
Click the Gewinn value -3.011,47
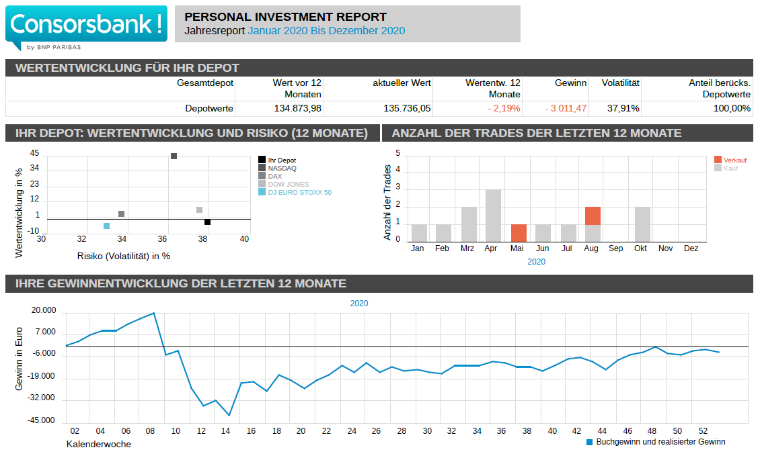coord(564,108)
